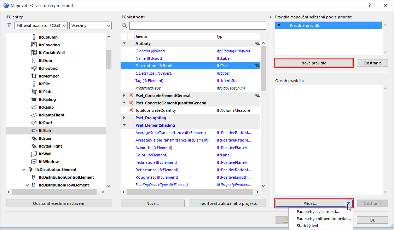Image resolution: width=394 pixels, height=230 pixels.
Task: Click the IfcDistributionFlowElement cube icon
Action: pyautogui.click(x=34, y=185)
